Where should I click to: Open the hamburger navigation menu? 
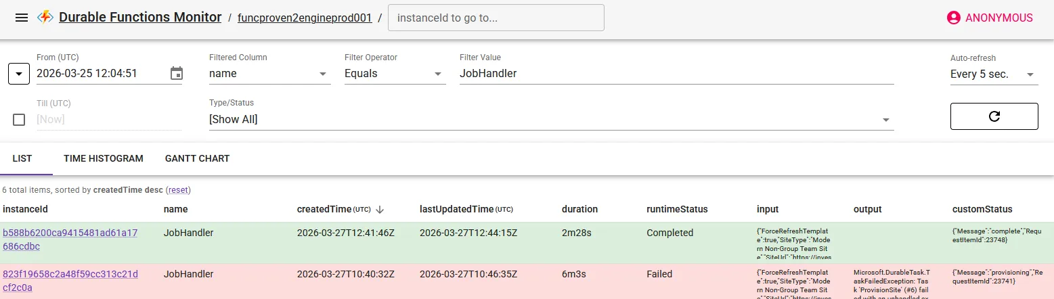click(22, 18)
